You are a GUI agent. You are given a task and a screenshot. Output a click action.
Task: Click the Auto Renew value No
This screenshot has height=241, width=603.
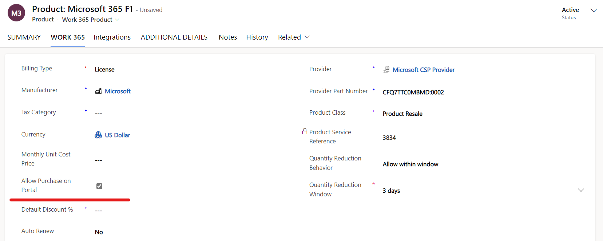(99, 232)
